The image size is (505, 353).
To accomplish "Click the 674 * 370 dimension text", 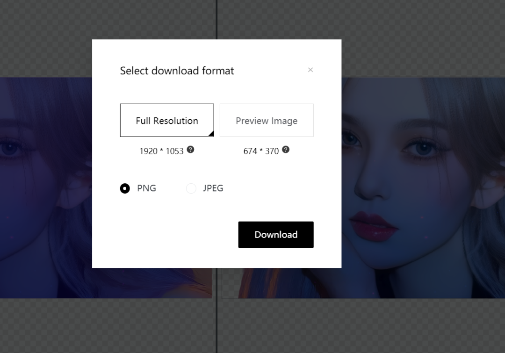I will click(x=261, y=151).
